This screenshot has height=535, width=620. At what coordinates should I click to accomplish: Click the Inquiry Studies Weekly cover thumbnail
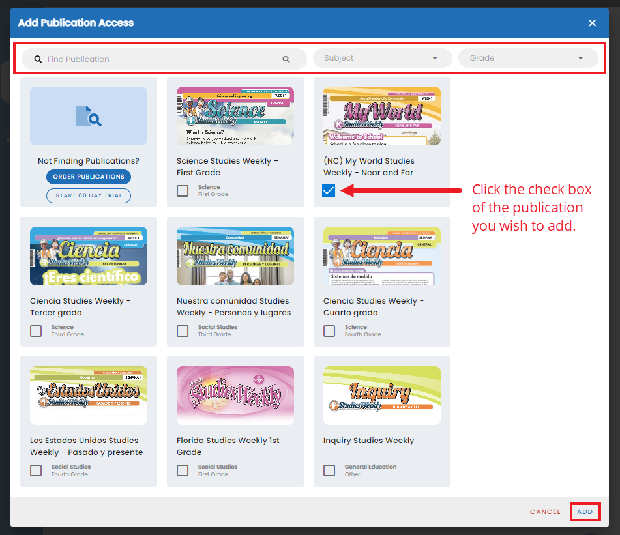coord(382,396)
